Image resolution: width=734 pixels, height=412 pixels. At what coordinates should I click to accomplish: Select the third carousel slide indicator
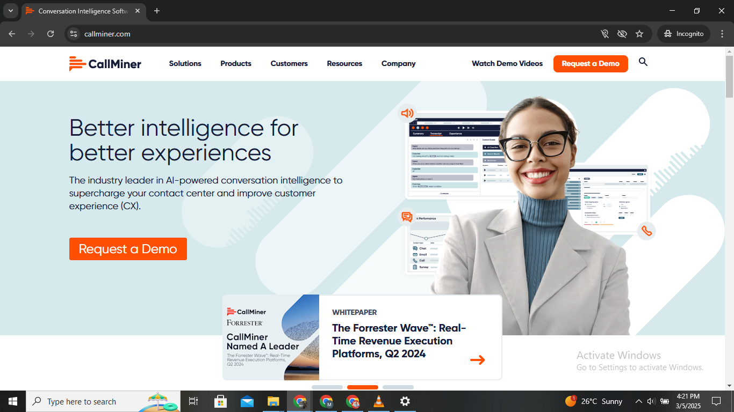click(x=398, y=387)
